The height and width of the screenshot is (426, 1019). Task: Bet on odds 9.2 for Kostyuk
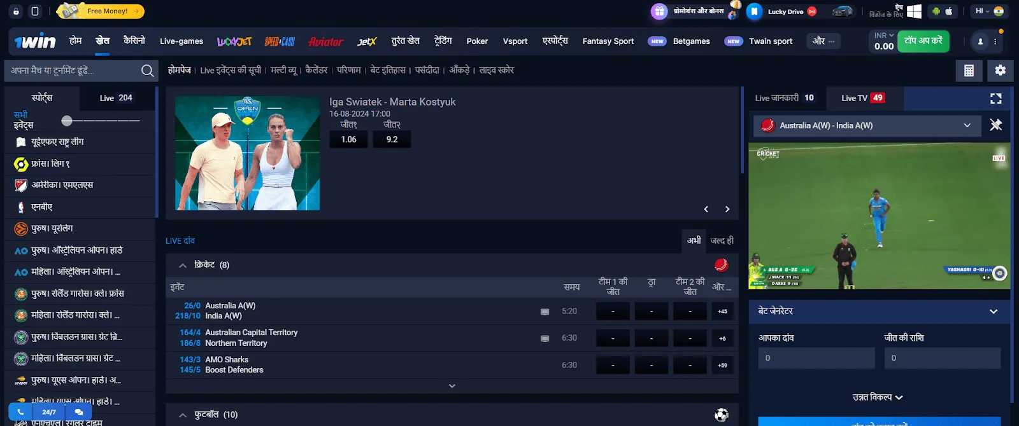[x=392, y=139]
